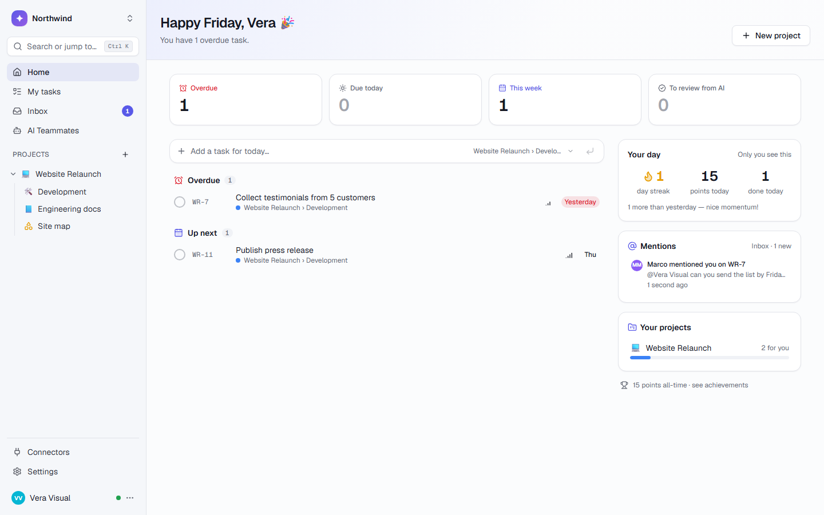
Task: Click Marco's MM avatar in Mentions
Action: point(637,265)
